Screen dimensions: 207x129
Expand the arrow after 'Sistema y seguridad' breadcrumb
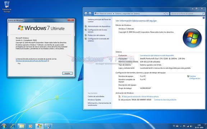[132, 14]
